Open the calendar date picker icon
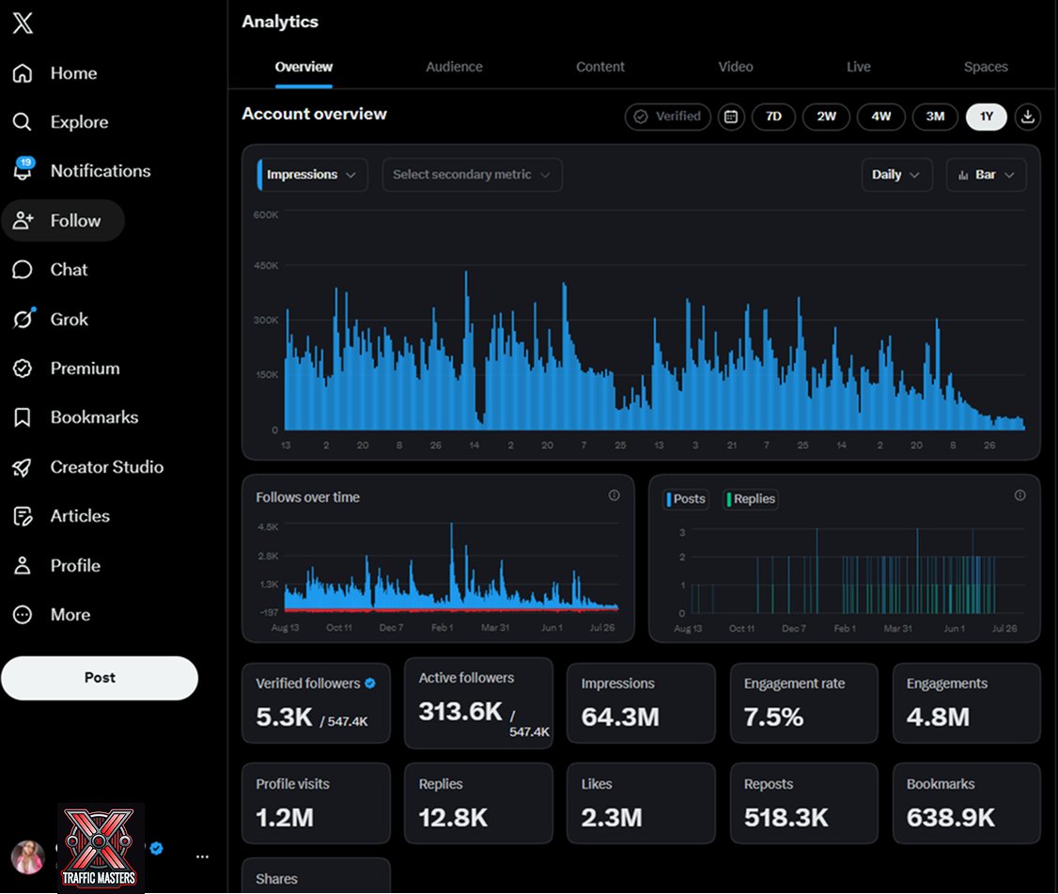 click(731, 117)
